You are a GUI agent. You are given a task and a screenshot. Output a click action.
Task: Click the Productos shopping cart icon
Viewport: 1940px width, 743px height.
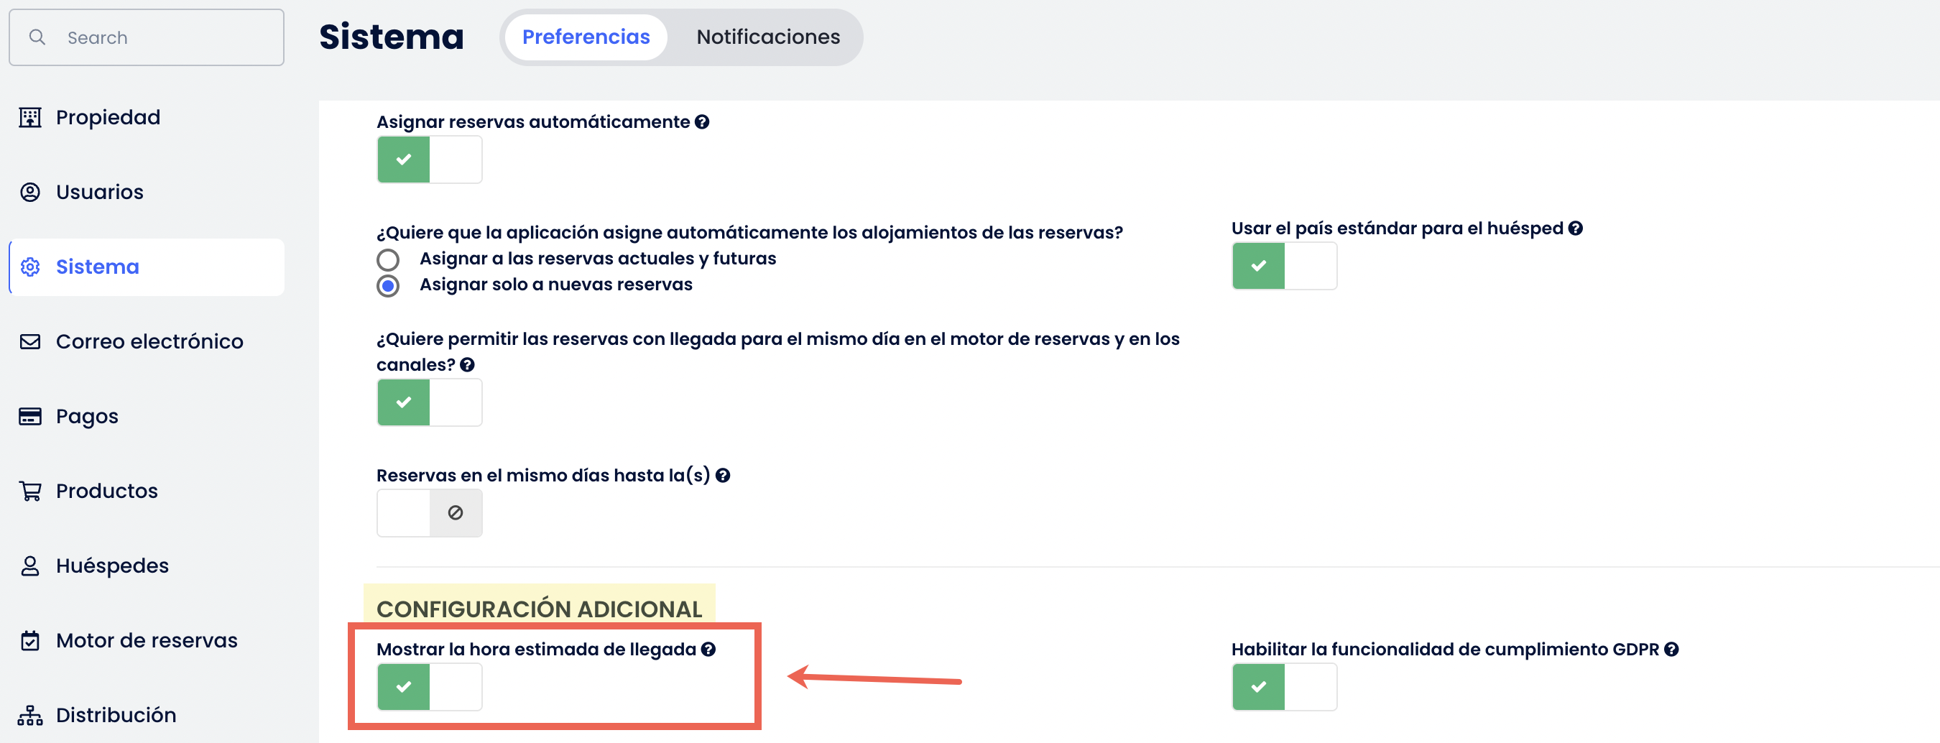tap(30, 491)
